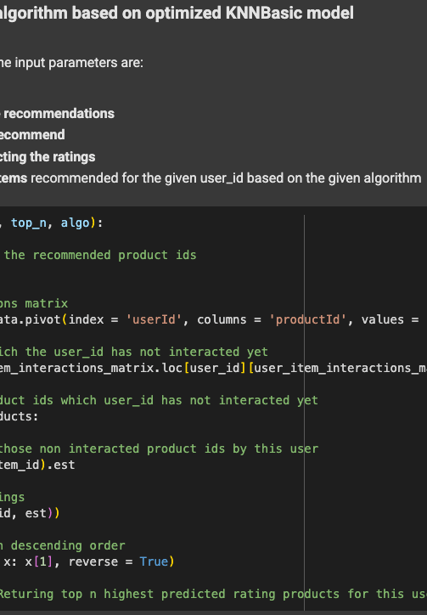Click the optimized KNNBasic model heading
The width and height of the screenshot is (427, 615).
(x=177, y=14)
